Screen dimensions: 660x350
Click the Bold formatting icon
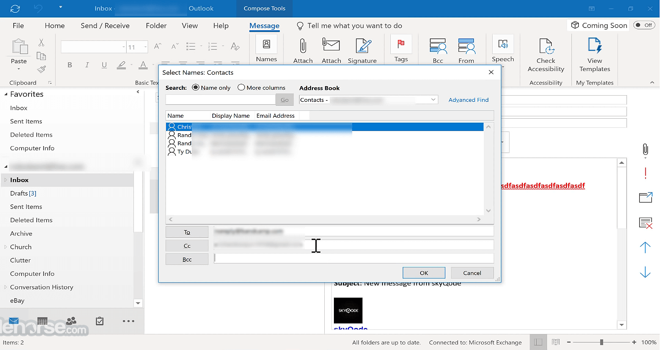[70, 65]
